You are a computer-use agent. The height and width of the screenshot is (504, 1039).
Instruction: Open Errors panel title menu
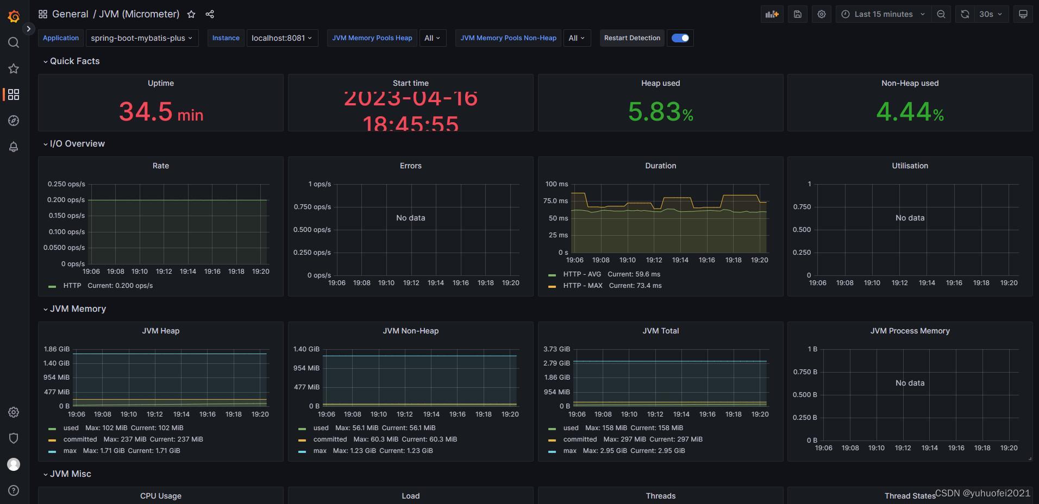(x=410, y=166)
